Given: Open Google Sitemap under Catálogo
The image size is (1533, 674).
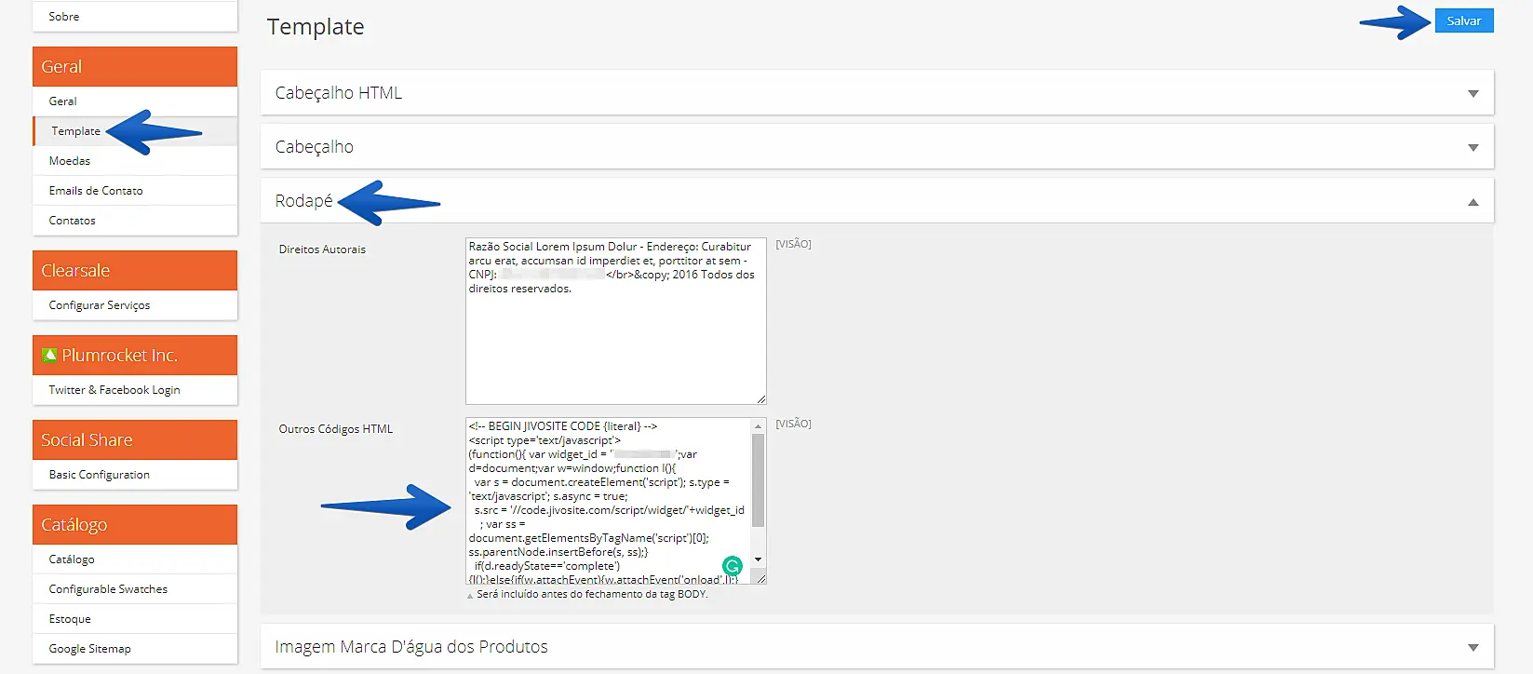Looking at the screenshot, I should point(90,649).
